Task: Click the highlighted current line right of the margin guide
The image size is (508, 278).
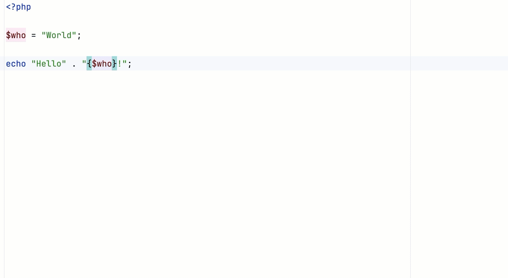Action: point(459,63)
